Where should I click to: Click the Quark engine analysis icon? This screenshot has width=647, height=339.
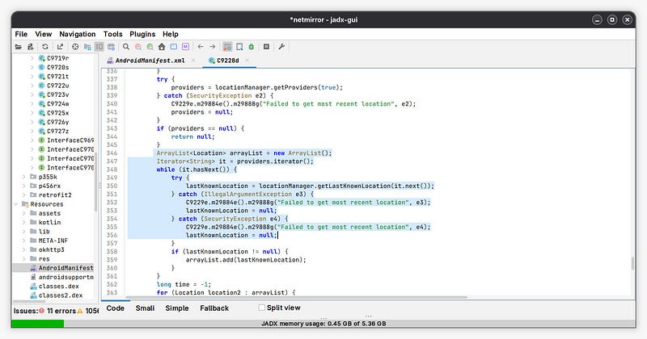(x=239, y=47)
